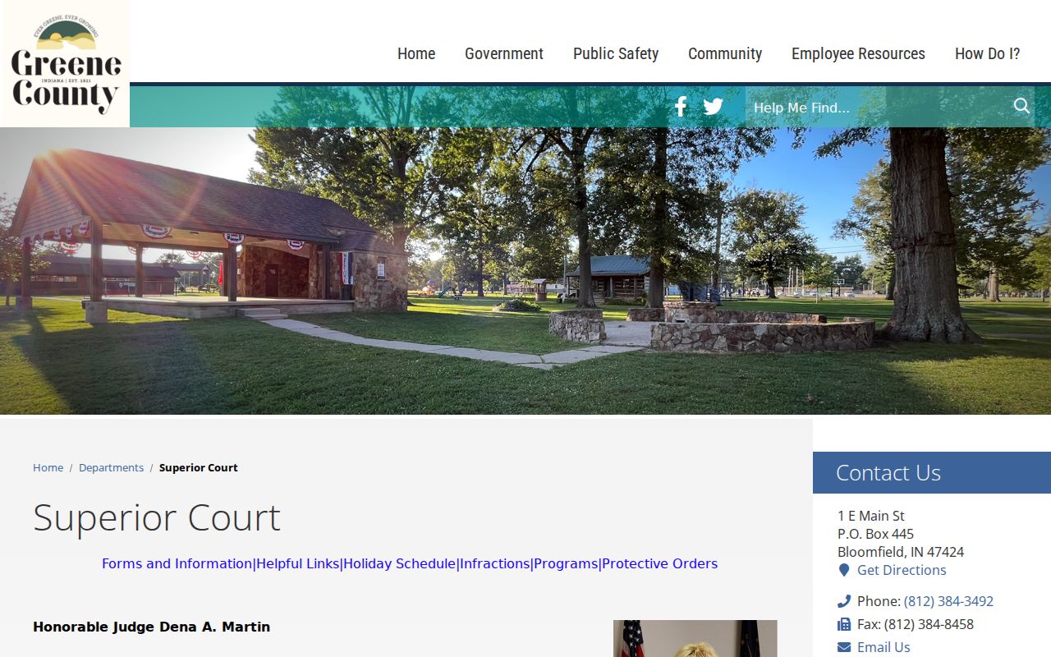1051x657 pixels.
Task: Click the Bloomfield, IN 47424 line
Action: (901, 552)
